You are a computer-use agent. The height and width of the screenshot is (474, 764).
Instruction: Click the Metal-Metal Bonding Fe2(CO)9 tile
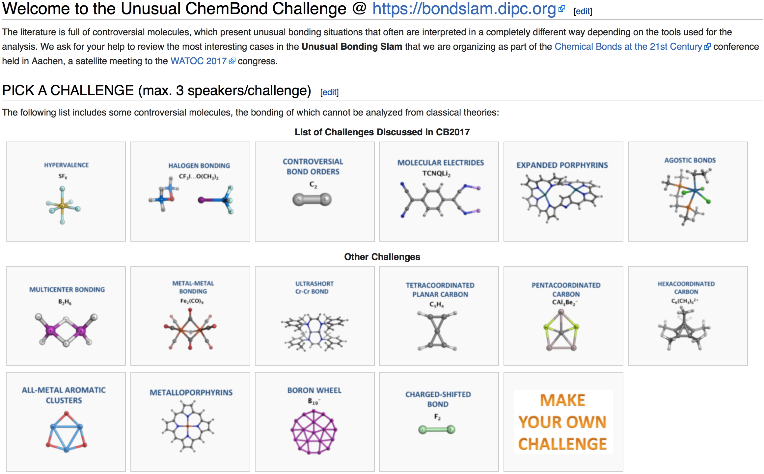coord(190,316)
